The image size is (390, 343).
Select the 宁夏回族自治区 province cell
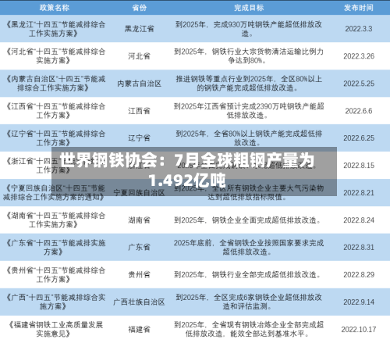click(139, 193)
